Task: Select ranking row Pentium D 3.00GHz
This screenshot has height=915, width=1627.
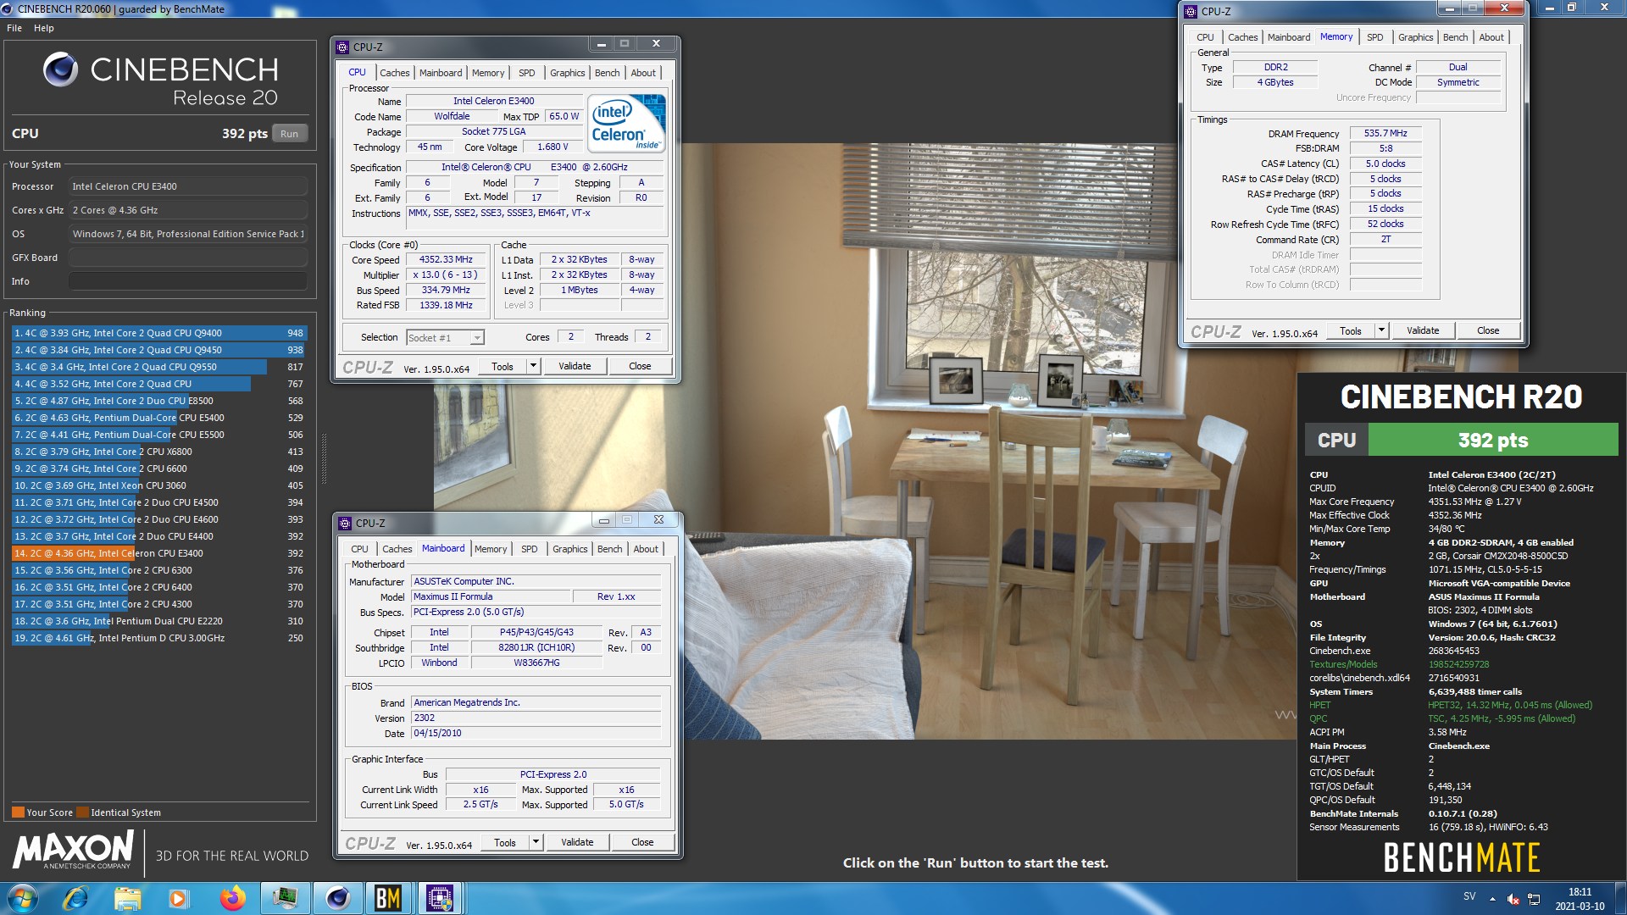Action: click(x=158, y=638)
